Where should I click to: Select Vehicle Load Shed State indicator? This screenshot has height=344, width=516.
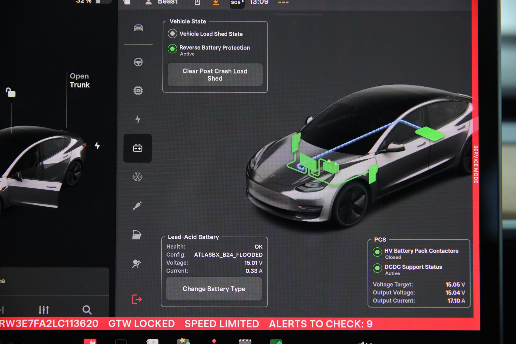tap(172, 34)
